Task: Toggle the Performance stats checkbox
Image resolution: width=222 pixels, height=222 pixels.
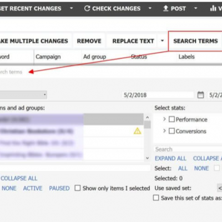Action: pyautogui.click(x=171, y=119)
